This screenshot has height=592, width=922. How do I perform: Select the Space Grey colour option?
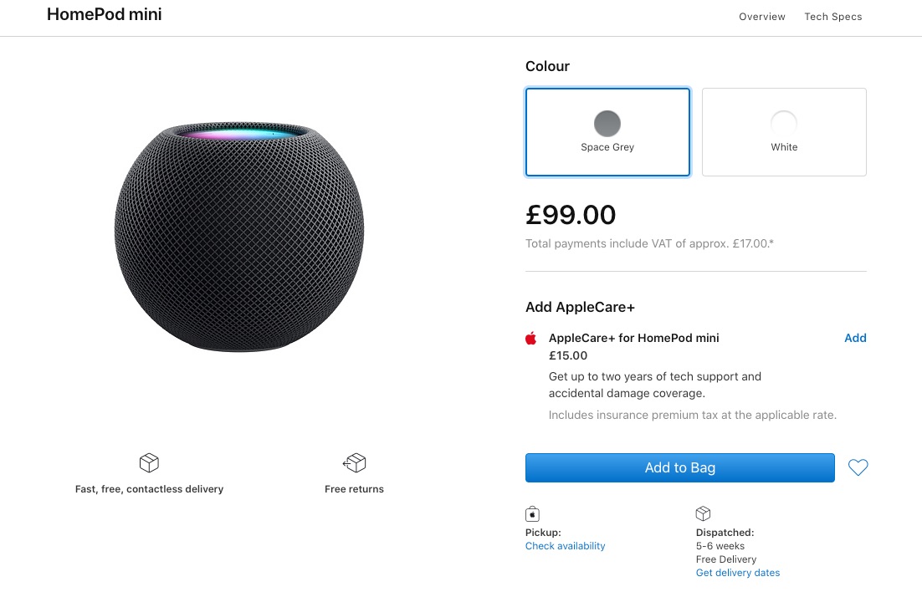pos(607,132)
